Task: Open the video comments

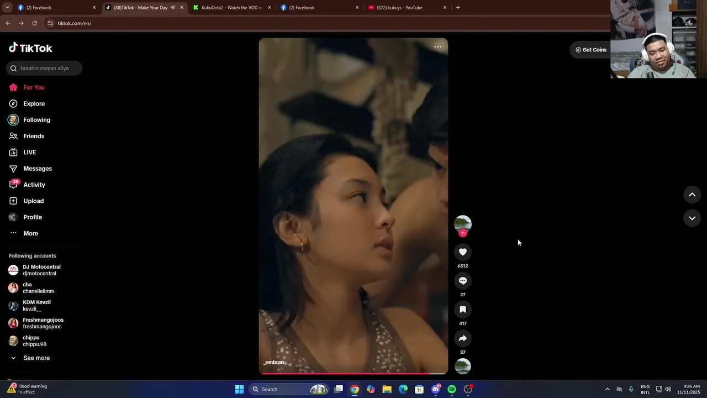Action: 463,281
